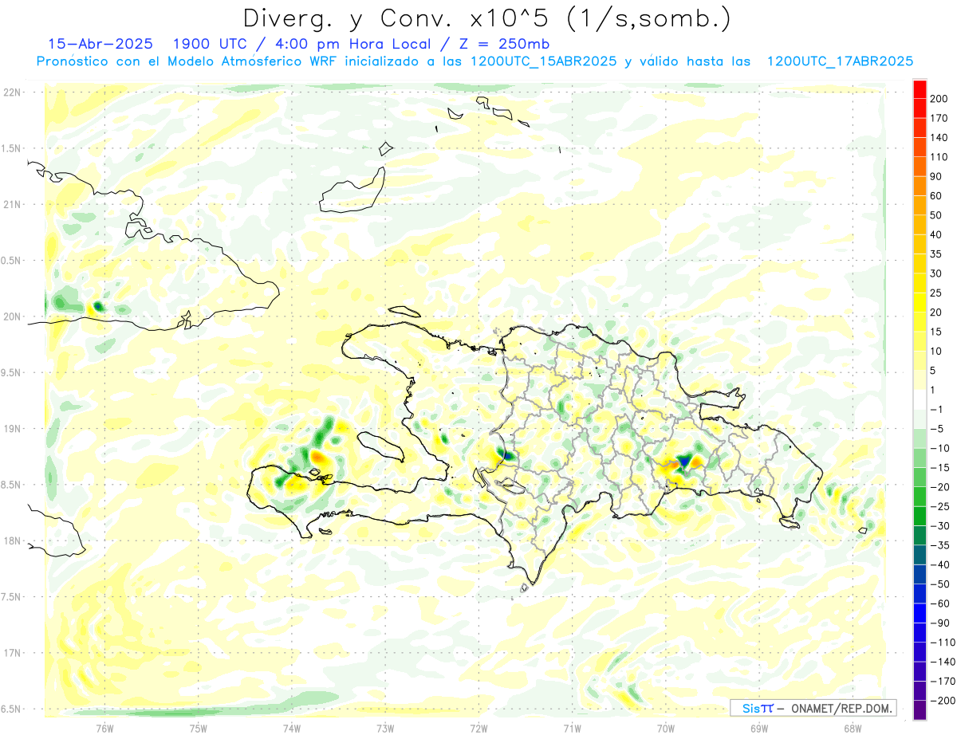
Task: Click the '22N' latitude label
Action: tap(12, 92)
